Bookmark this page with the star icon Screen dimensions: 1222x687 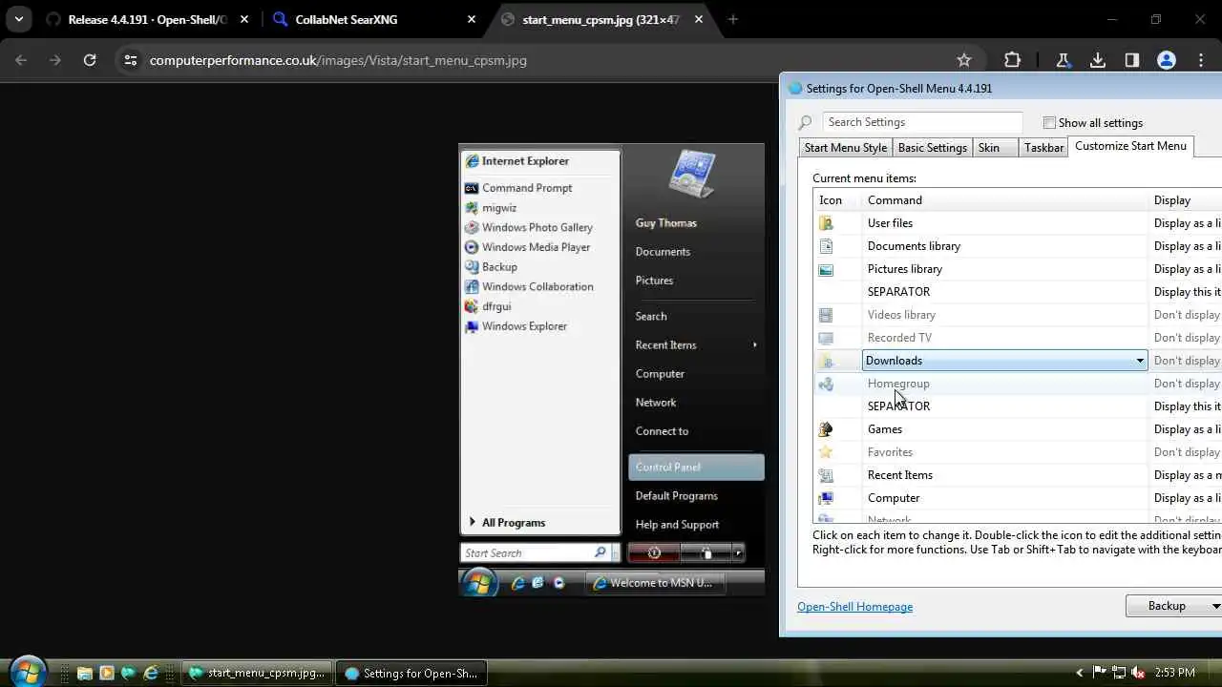point(964,60)
